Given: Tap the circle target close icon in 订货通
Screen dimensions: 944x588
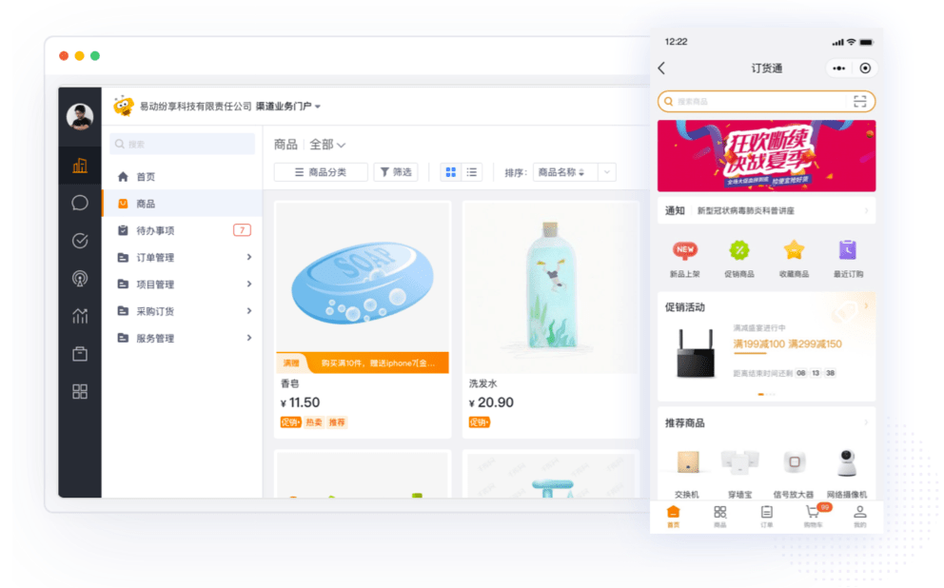Looking at the screenshot, I should tap(865, 68).
